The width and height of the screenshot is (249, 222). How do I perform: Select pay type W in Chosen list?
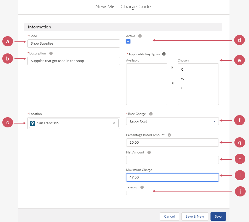(x=182, y=79)
